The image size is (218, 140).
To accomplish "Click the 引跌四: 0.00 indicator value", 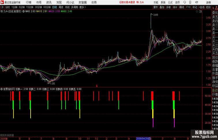I will (62, 89).
